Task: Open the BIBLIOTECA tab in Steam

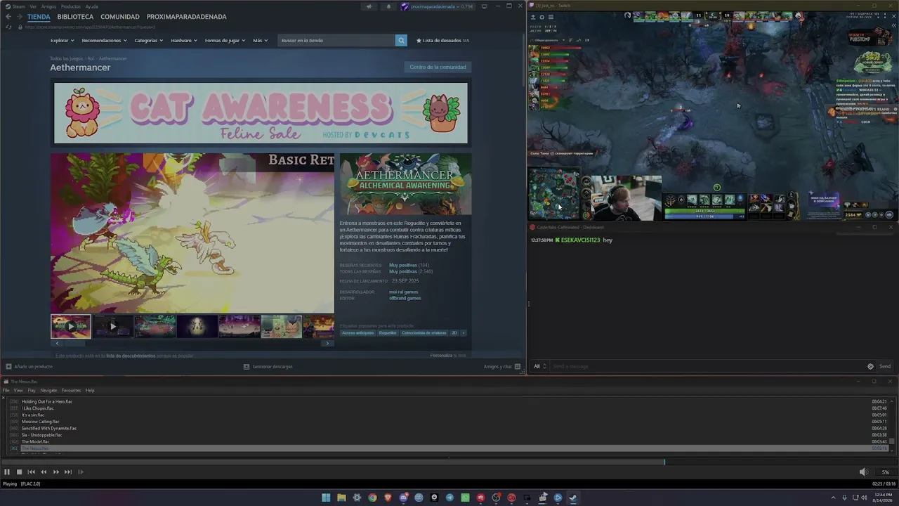Action: coord(75,16)
